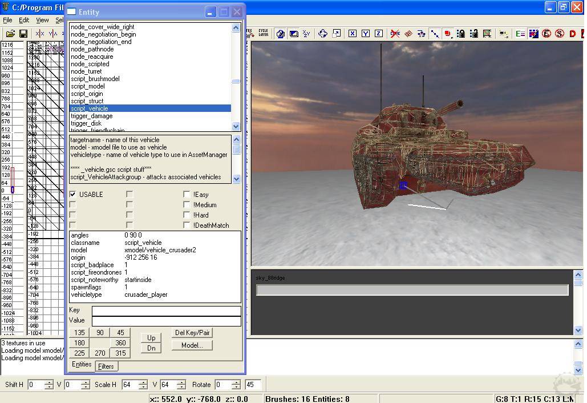Click the Rotate value spinner arrows
587x403 pixels.
click(236, 385)
